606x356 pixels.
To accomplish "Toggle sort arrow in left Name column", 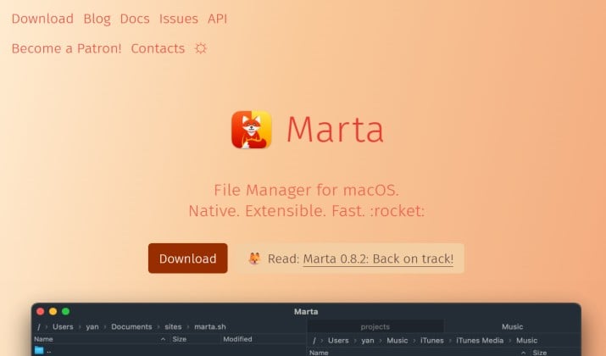I will pos(163,339).
